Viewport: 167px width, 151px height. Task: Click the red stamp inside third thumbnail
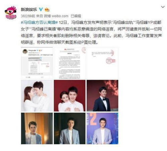tap(110, 61)
